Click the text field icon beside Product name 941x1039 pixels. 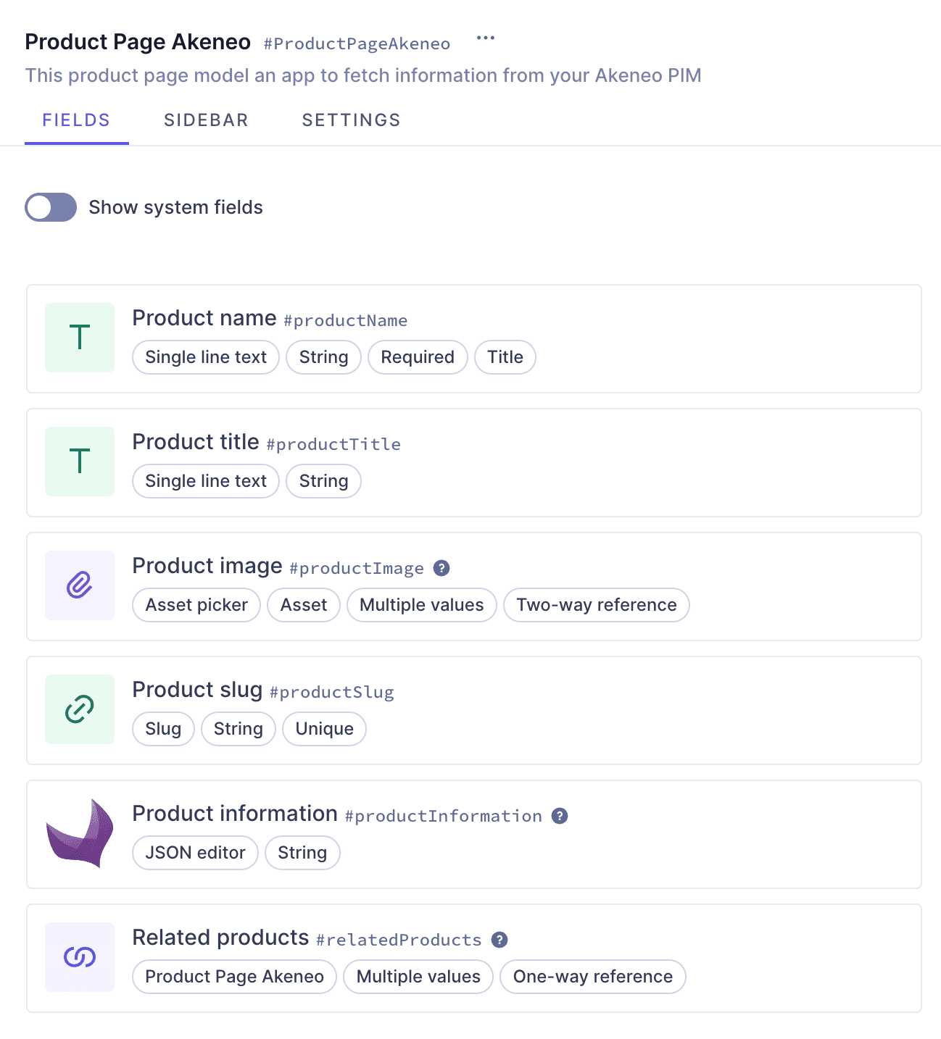pos(79,337)
